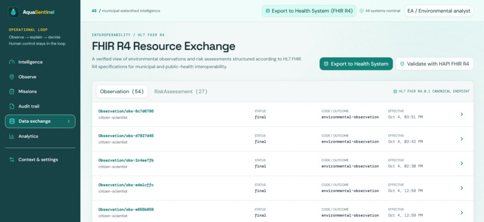
Task: Expand row Observation/obs-2c4ee7fb with its chevron
Action: 462,164
